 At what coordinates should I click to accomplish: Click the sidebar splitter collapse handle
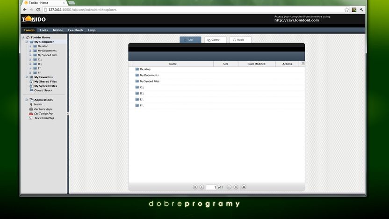(x=68, y=113)
